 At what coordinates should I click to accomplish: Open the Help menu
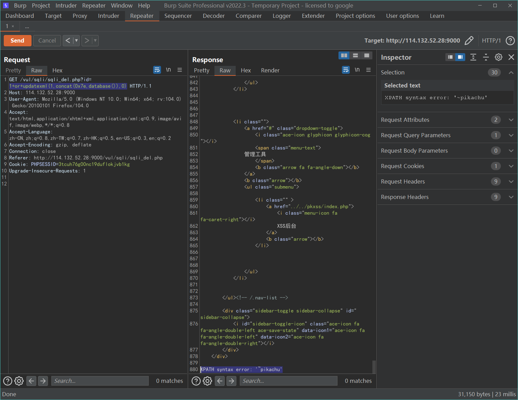click(x=144, y=5)
